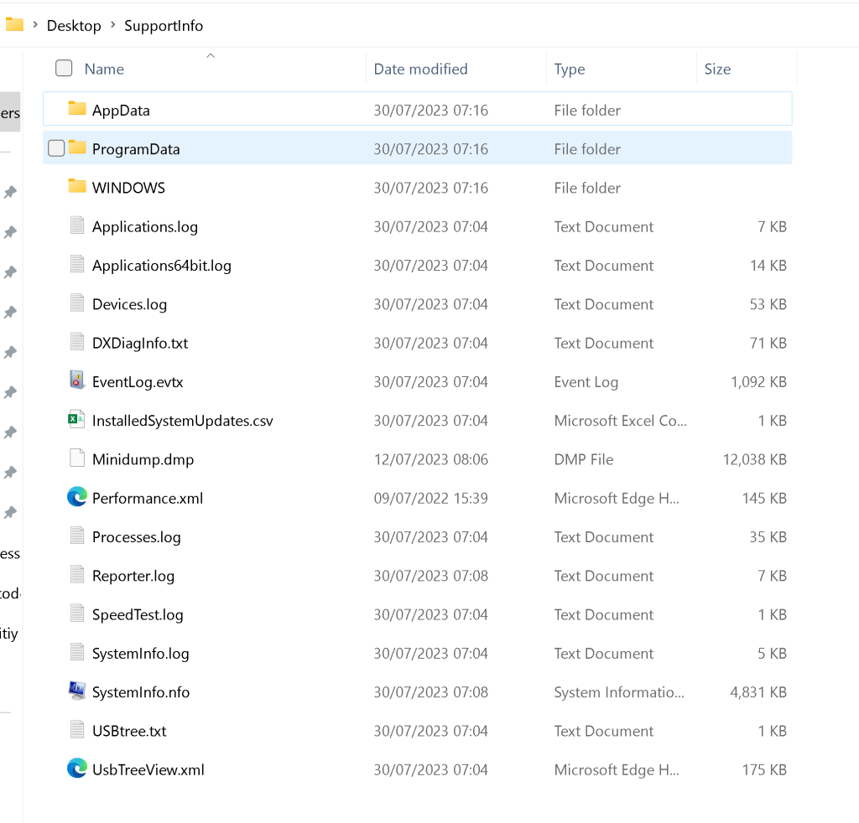Sort by the Size column header
Image resolution: width=859 pixels, height=823 pixels.
(x=718, y=69)
